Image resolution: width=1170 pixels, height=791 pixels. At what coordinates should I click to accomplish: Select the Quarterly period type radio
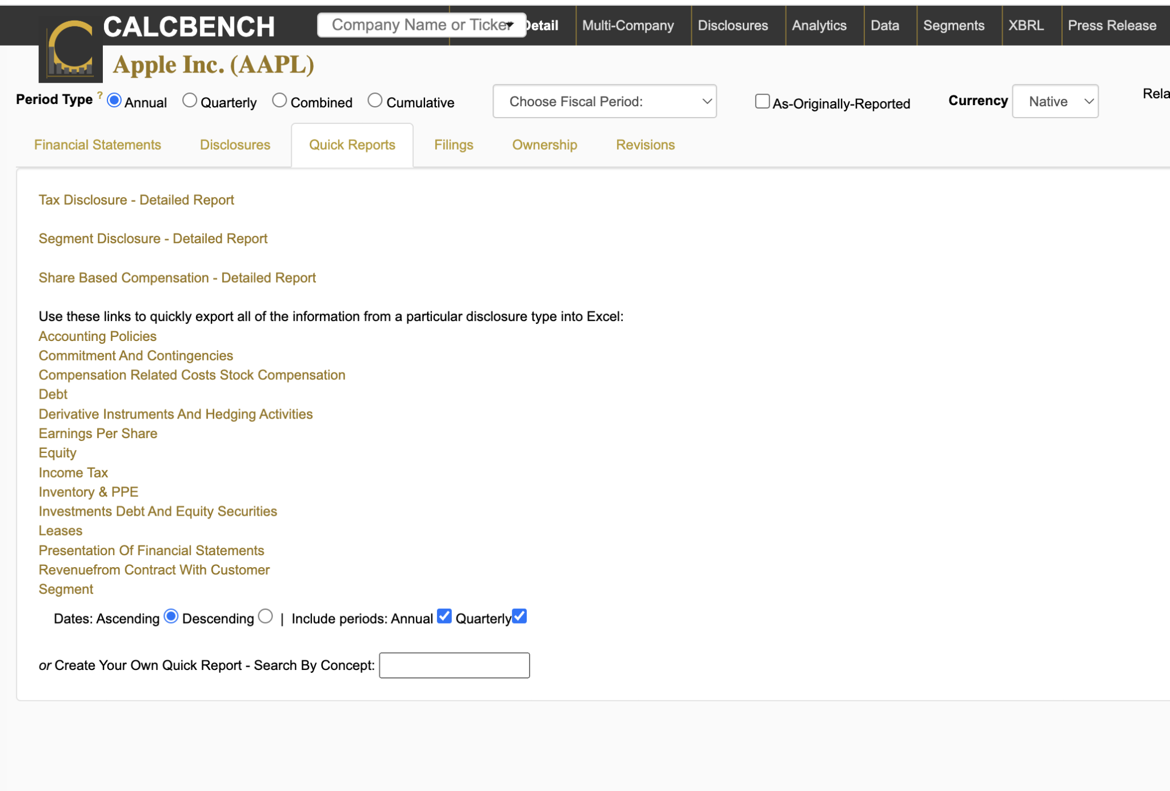point(189,101)
